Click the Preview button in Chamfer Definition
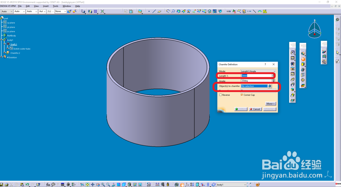Screen dimensions: 341x187 (x=269, y=109)
